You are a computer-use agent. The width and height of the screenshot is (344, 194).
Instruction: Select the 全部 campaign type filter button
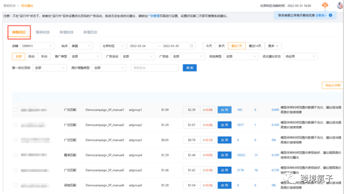[x=19, y=57]
